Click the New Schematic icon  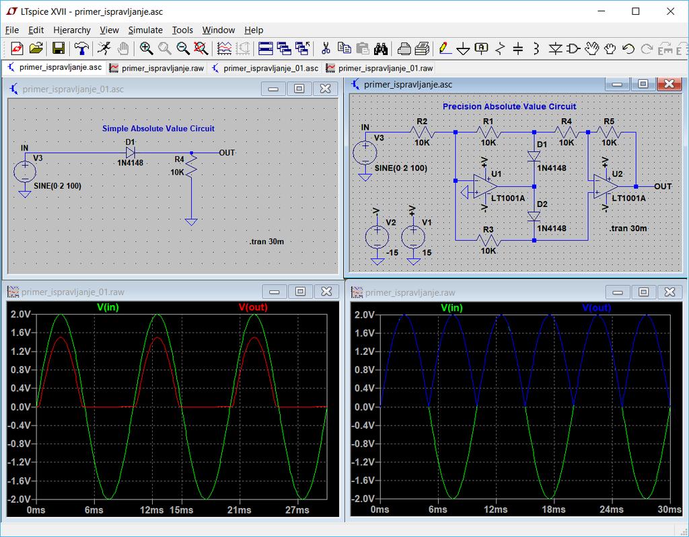[x=17, y=48]
